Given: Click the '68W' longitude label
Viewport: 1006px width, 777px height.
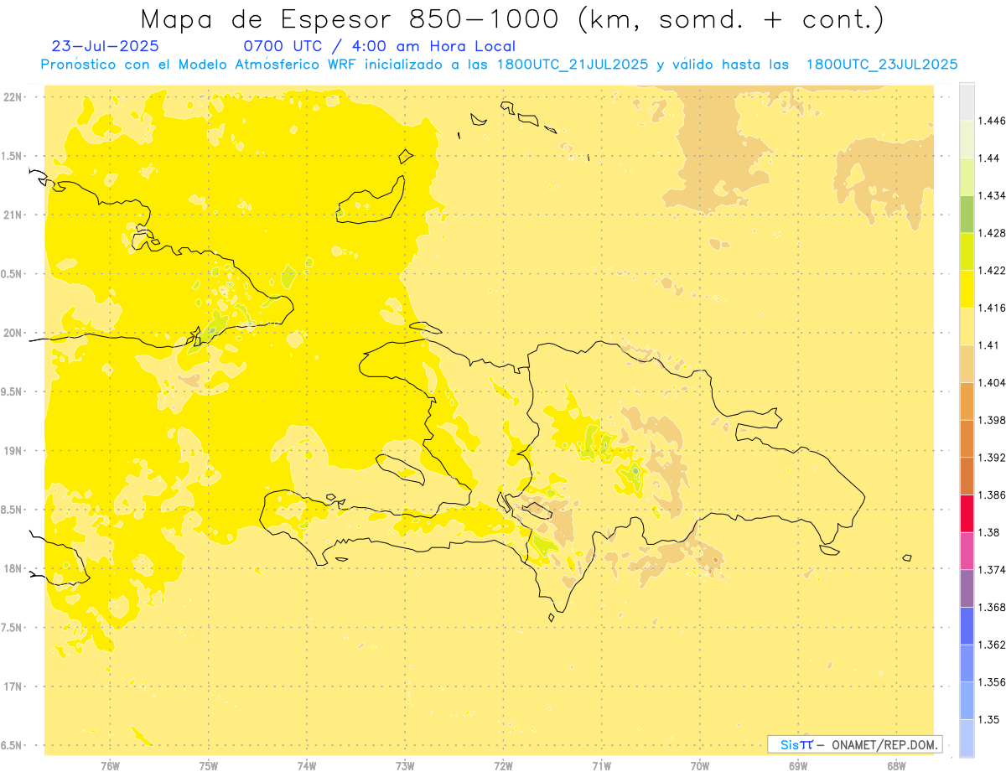Looking at the screenshot, I should pyautogui.click(x=896, y=766).
